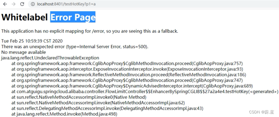The height and width of the screenshot is (117, 279).
Task: Reload the page with refresh icon
Action: pos(22,4)
